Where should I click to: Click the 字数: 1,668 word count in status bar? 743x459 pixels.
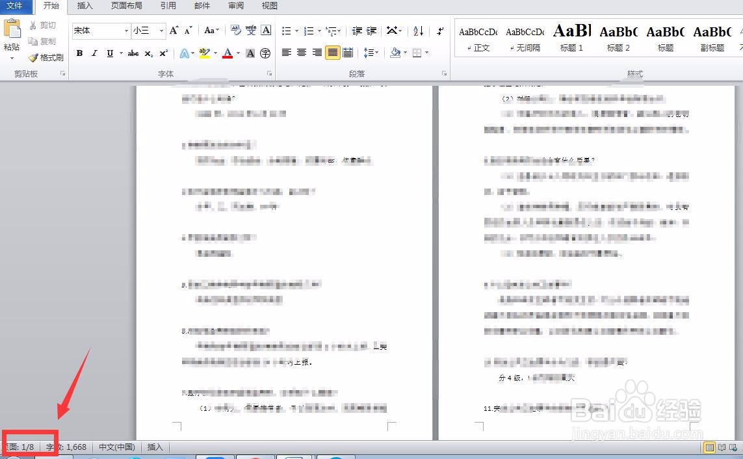pos(66,447)
